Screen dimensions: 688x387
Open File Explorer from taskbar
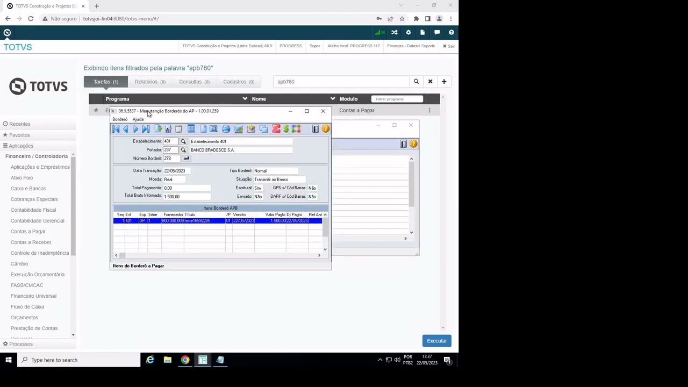coord(168,360)
